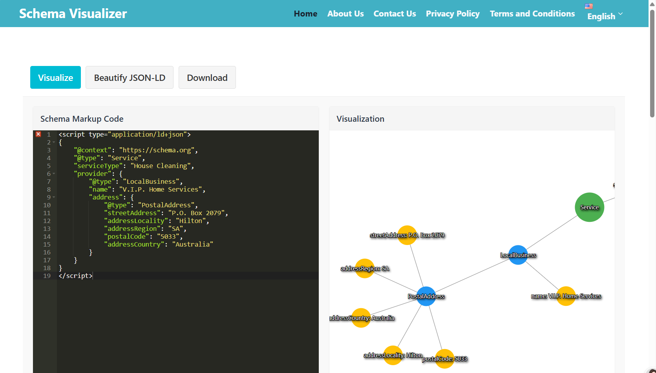Click the "V.I.P. Home Services" string in code

tap(161, 189)
